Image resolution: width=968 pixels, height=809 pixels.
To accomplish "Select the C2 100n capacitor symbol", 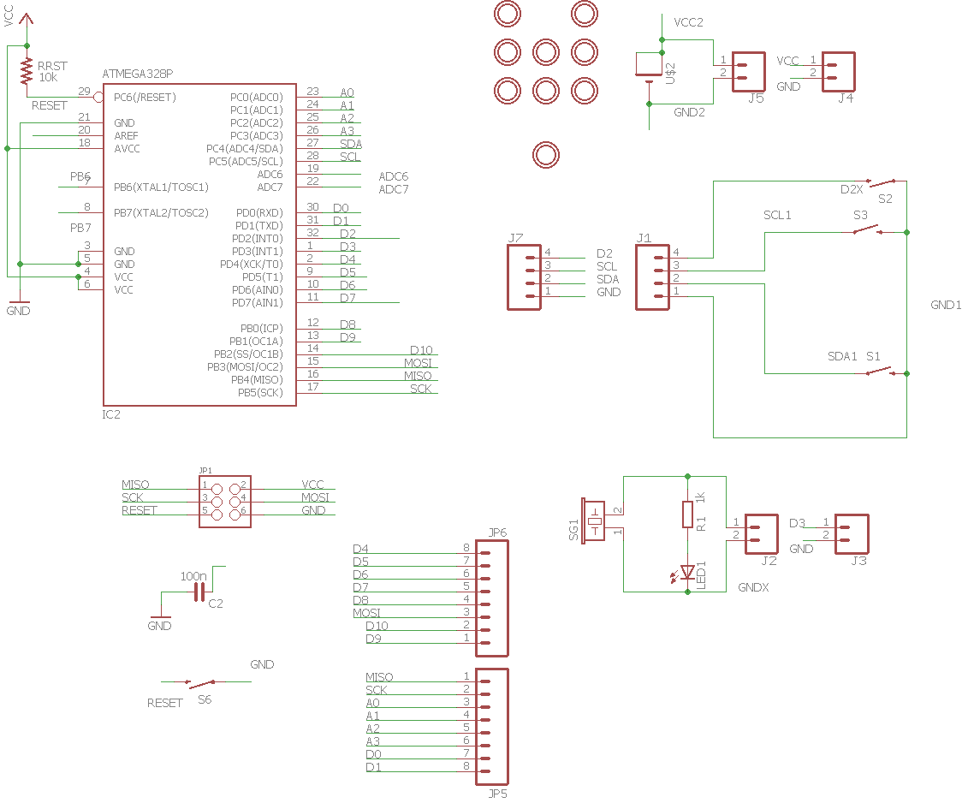I will (200, 591).
